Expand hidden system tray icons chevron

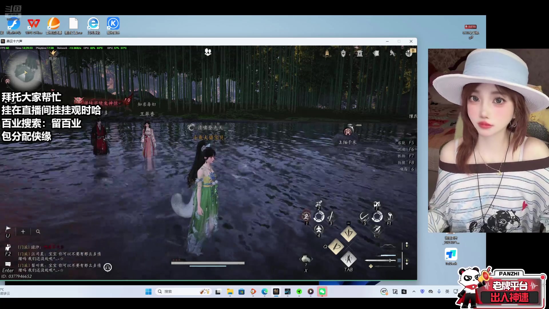click(x=414, y=292)
